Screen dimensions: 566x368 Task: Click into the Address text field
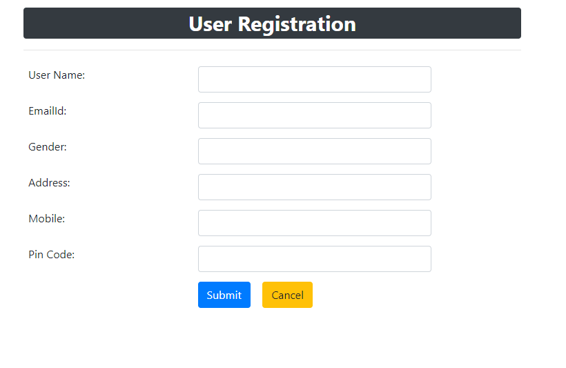tap(314, 187)
